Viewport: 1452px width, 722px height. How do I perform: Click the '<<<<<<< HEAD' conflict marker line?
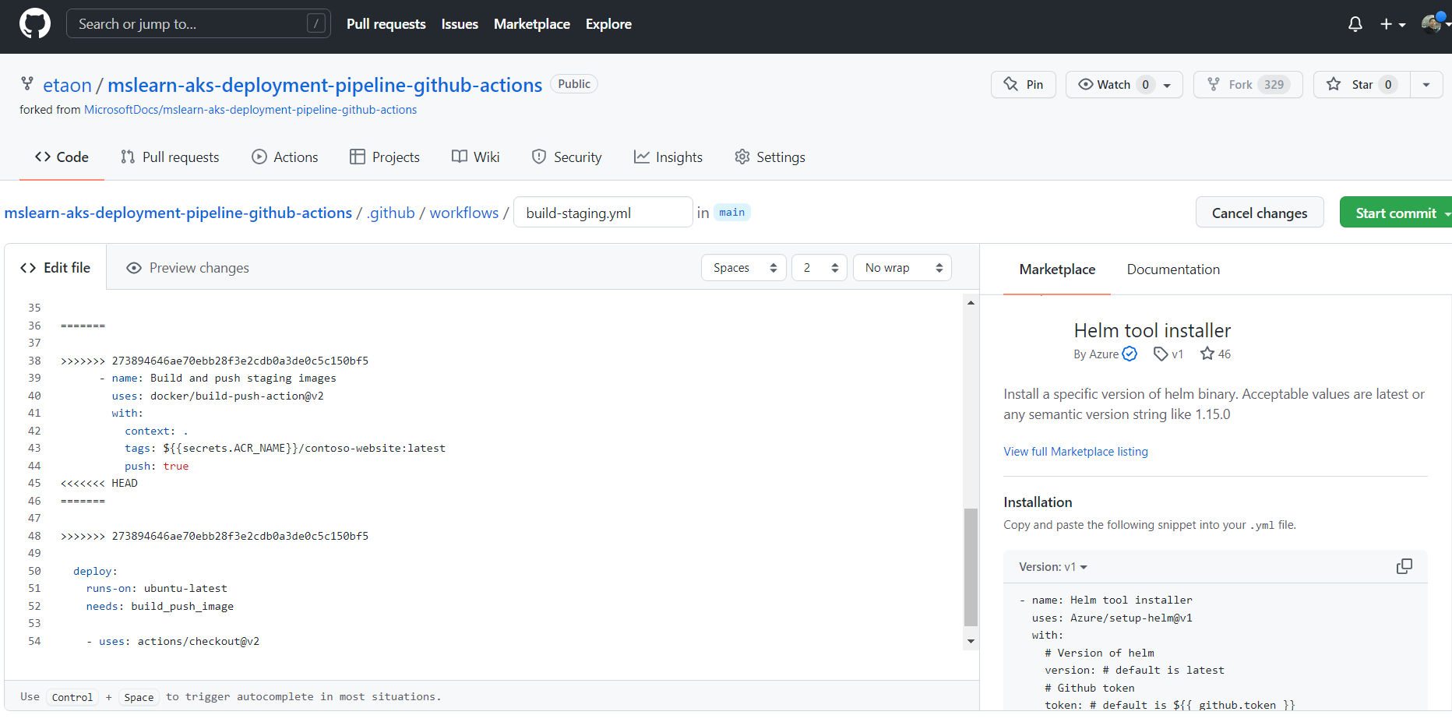click(99, 484)
